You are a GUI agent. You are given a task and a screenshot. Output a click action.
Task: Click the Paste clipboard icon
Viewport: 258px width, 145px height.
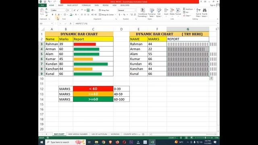42,11
